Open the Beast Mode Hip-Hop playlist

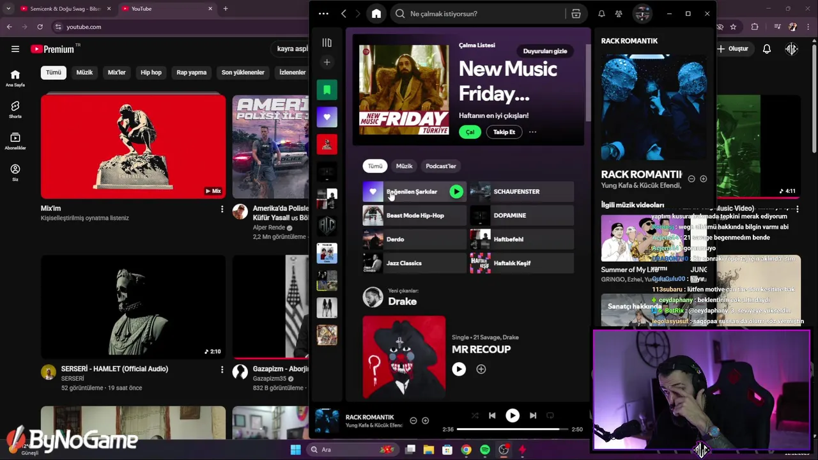[415, 215]
